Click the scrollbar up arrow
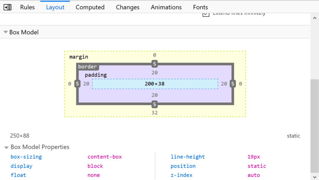The height and width of the screenshot is (180, 319). (x=315, y=18)
